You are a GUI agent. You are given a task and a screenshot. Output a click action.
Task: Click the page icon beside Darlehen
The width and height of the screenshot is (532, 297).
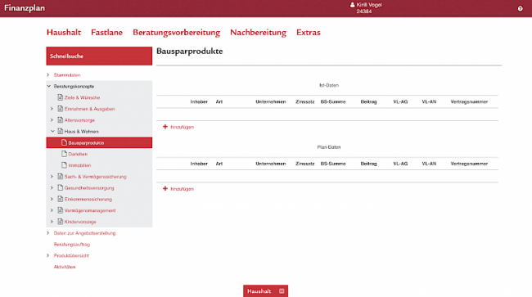tap(64, 154)
